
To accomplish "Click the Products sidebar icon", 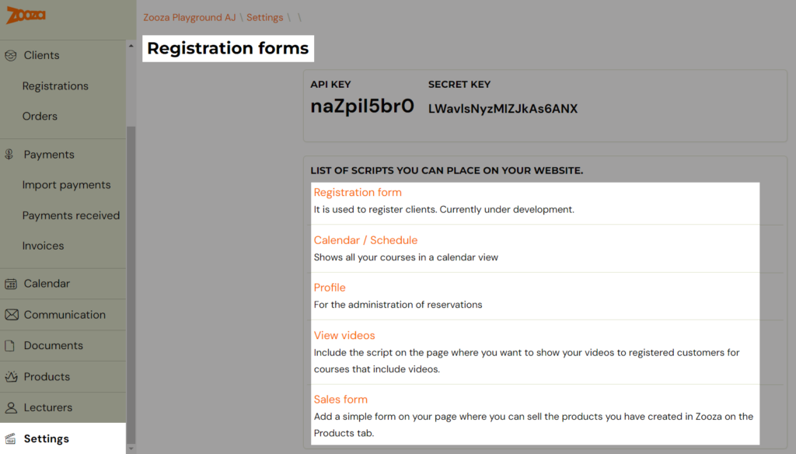I will coord(11,377).
